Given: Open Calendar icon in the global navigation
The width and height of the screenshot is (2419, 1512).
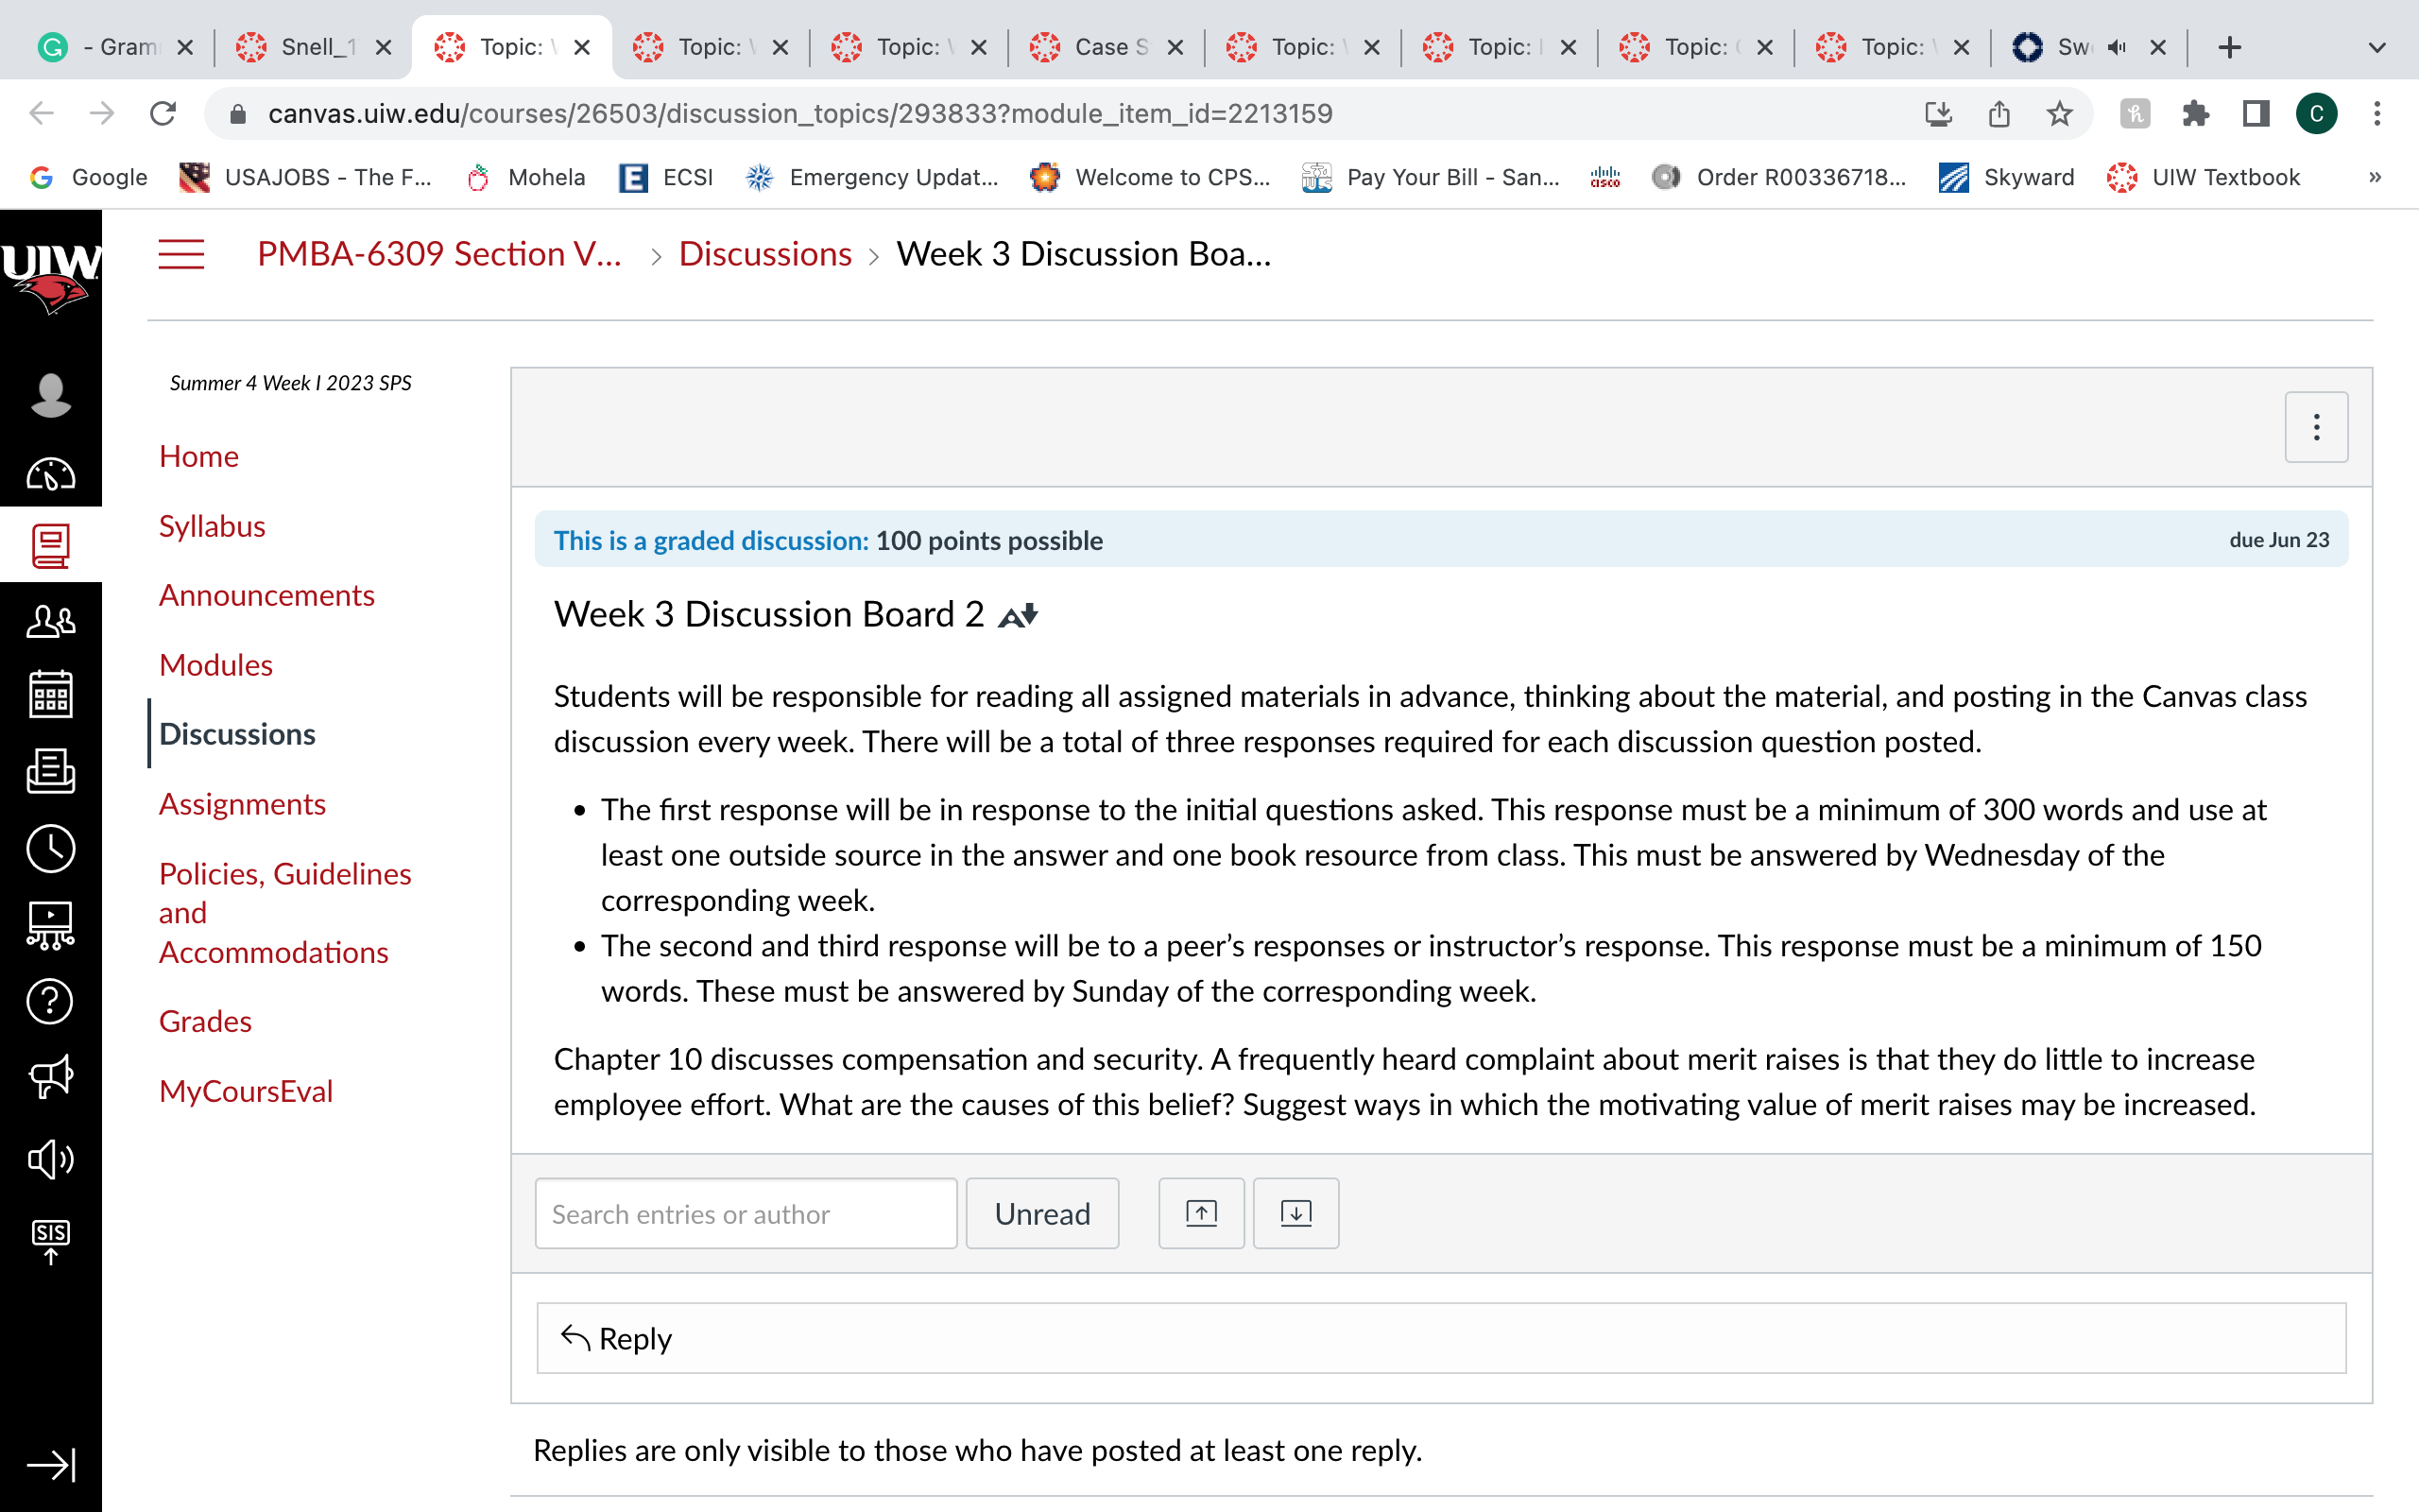Looking at the screenshot, I should point(50,694).
